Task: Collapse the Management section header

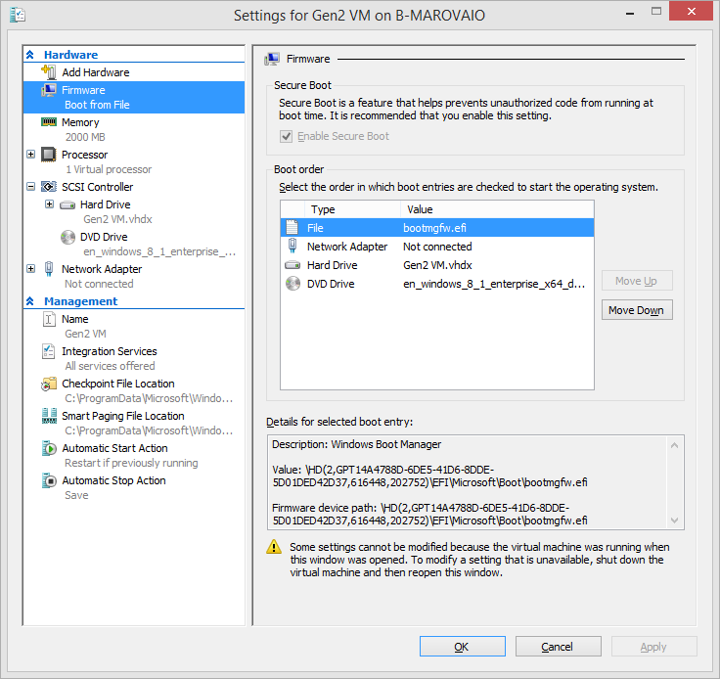Action: (30, 301)
